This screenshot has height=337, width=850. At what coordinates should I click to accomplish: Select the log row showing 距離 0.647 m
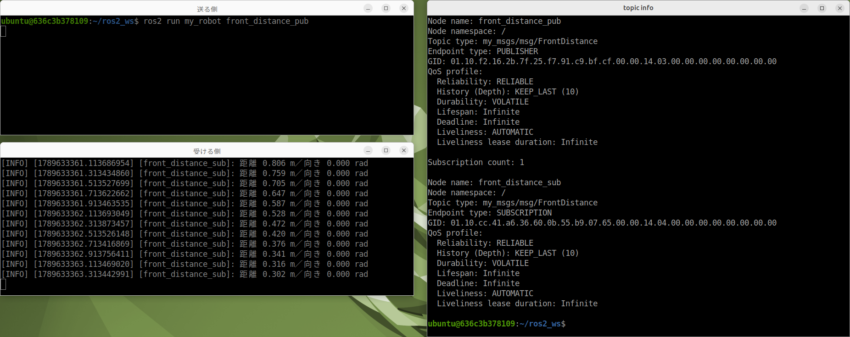tap(185, 193)
